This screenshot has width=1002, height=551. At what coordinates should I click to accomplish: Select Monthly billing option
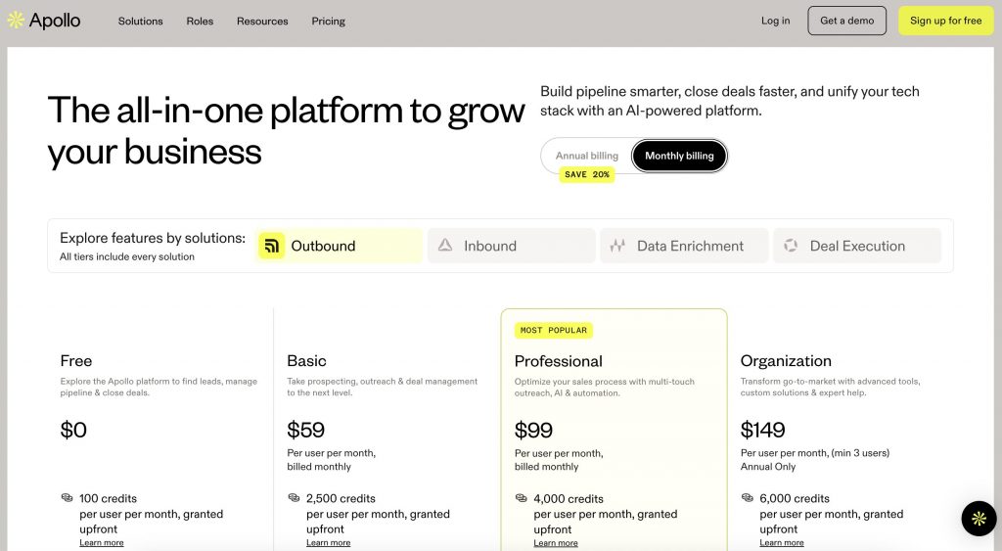point(679,156)
